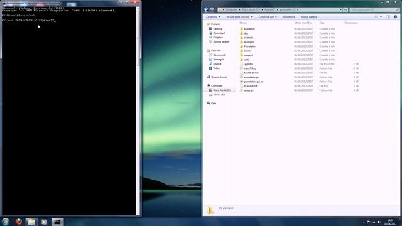Click the Dropbox icon in sidebar
Screen dimensions: 402x226
(x=210, y=38)
